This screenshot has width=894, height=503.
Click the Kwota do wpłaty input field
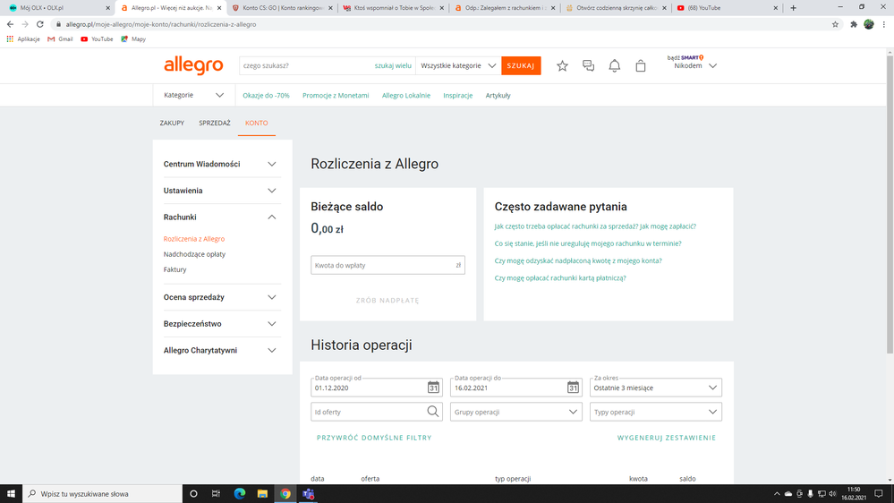pos(382,265)
